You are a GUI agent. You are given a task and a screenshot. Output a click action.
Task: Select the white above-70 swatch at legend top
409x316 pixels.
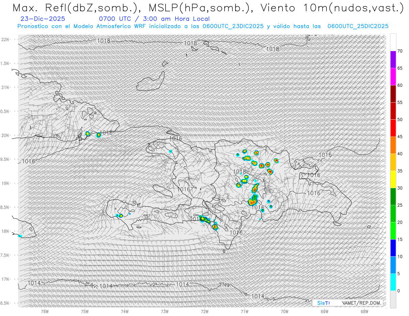click(393, 42)
